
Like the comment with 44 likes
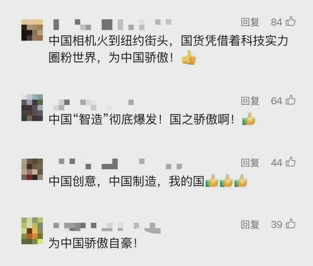coord(290,162)
